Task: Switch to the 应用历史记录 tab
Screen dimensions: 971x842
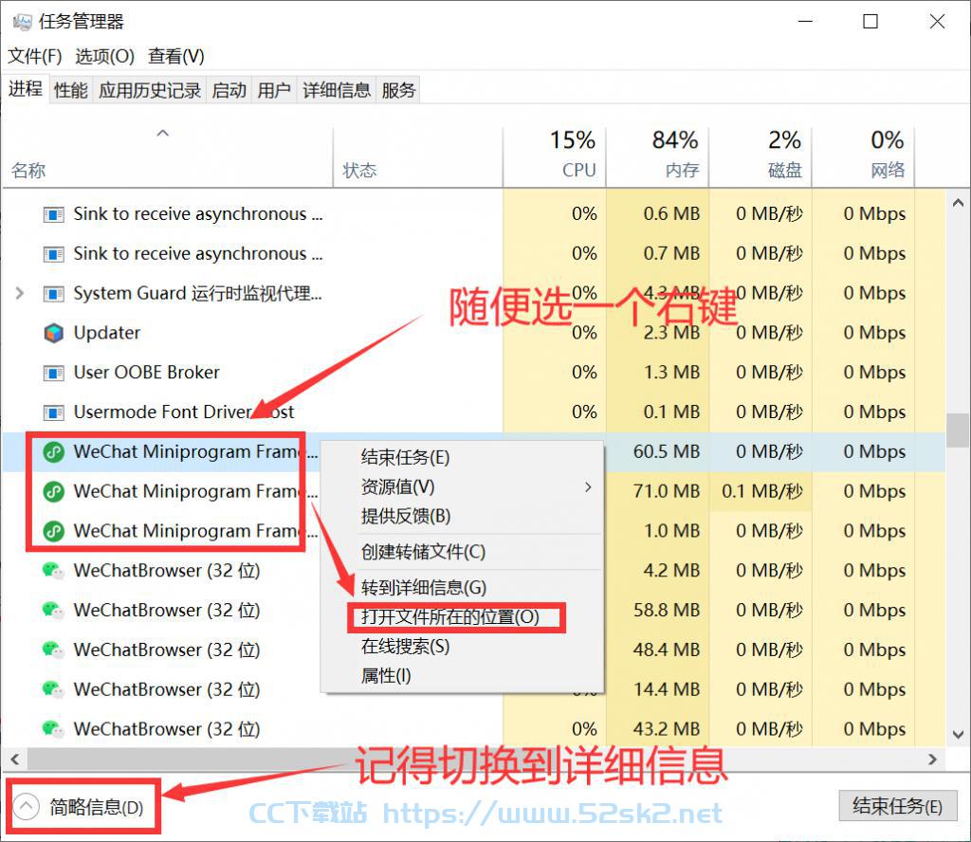Action: coord(150,90)
